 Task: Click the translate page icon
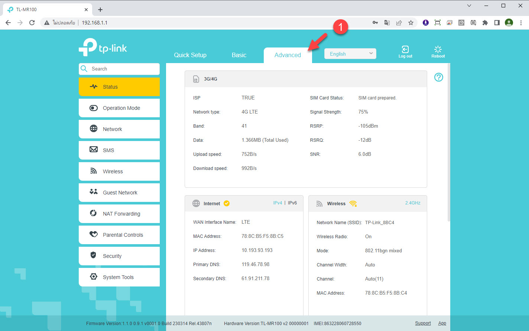[x=387, y=23]
